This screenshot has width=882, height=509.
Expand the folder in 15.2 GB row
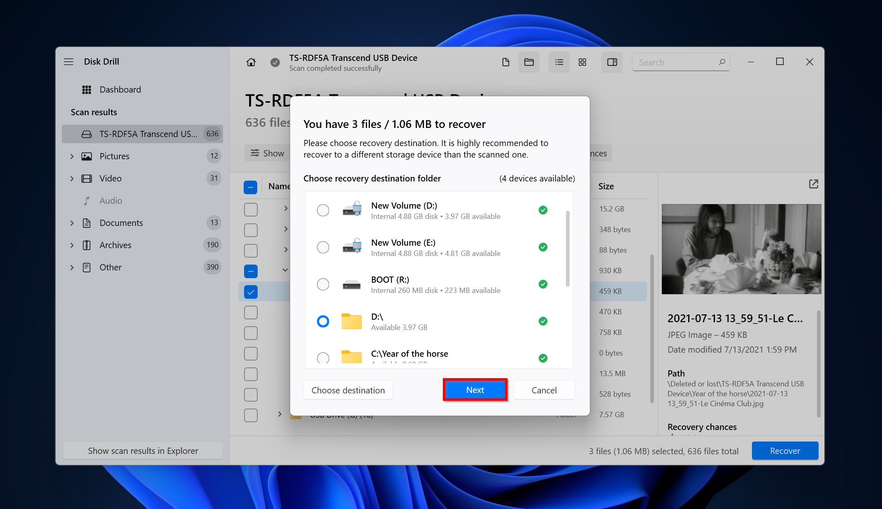coord(286,209)
